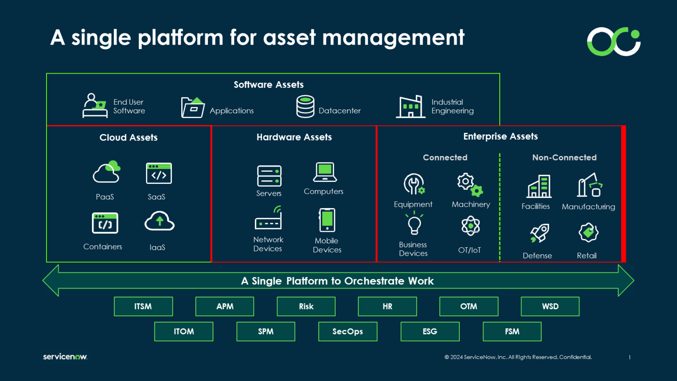Screen dimensions: 677x381
Task: Click the slide page number 1
Action: [629, 357]
